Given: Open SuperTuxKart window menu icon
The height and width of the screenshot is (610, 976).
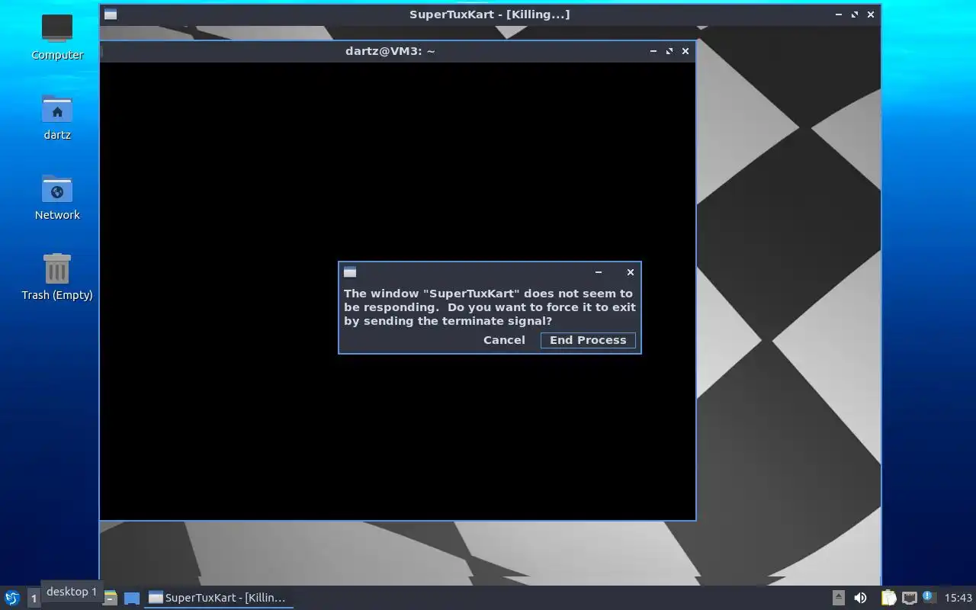Looking at the screenshot, I should (x=111, y=14).
